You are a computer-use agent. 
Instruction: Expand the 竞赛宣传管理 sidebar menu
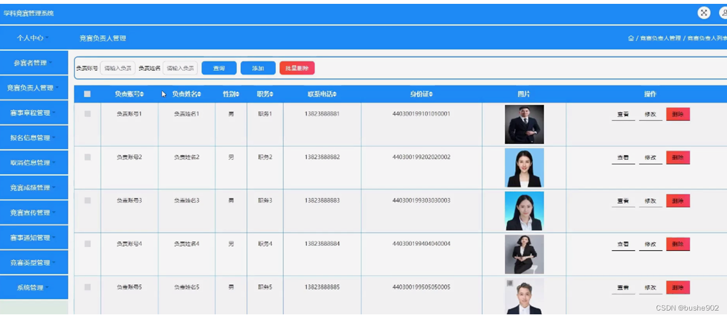(x=34, y=213)
